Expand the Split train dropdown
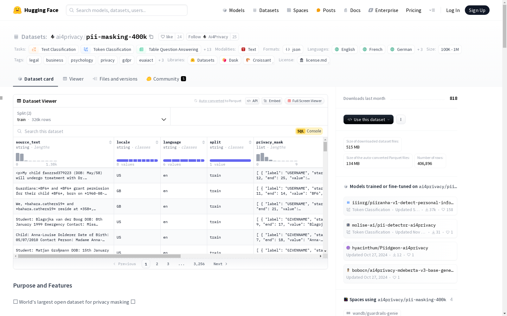 click(92, 116)
